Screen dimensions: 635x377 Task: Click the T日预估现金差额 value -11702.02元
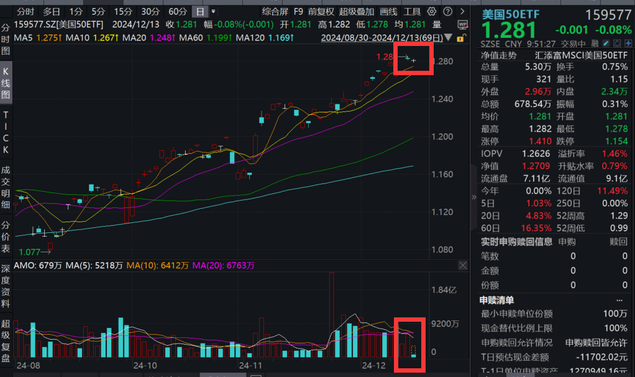(x=602, y=357)
